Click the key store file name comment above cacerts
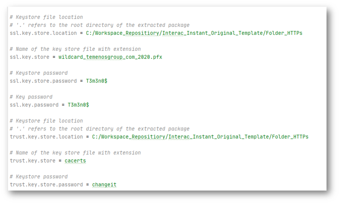Viewport: 340px width, 204px height. (x=75, y=153)
